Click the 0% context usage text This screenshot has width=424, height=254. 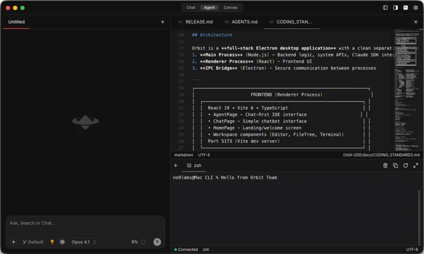coord(135,242)
